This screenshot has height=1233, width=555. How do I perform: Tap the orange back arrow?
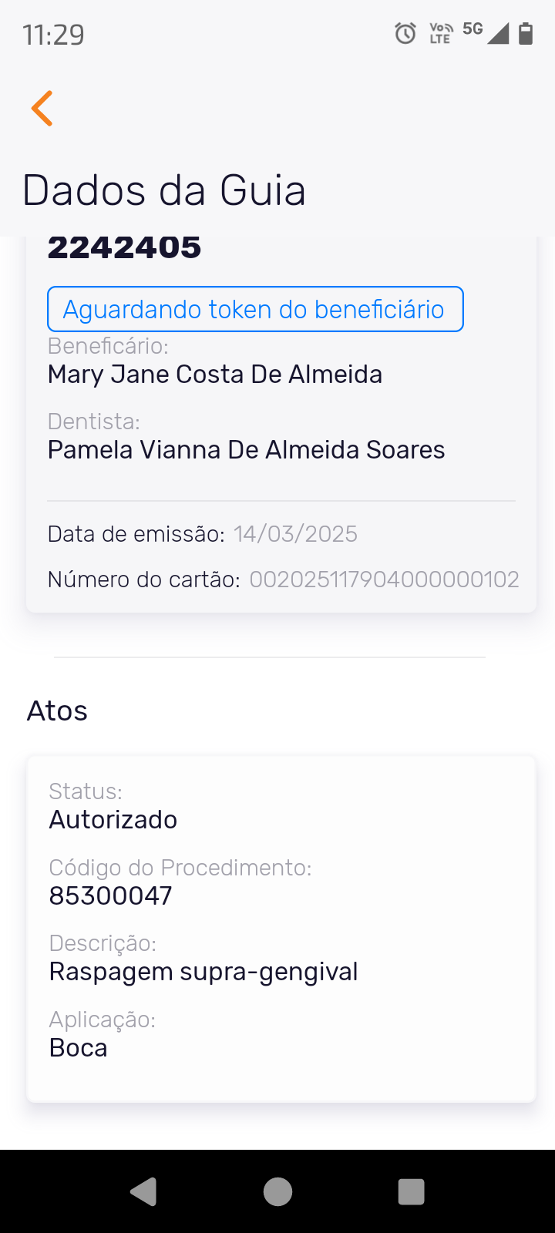pos(42,108)
